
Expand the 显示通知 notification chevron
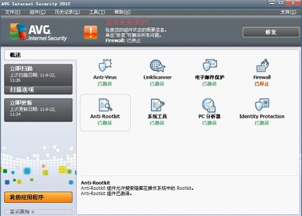coord(33,212)
